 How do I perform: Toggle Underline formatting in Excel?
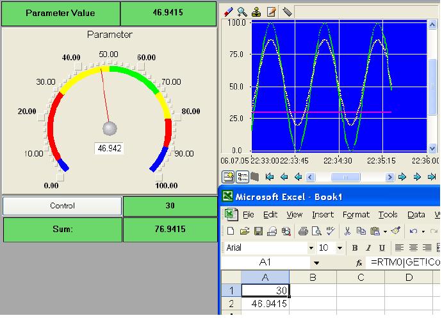click(382, 248)
